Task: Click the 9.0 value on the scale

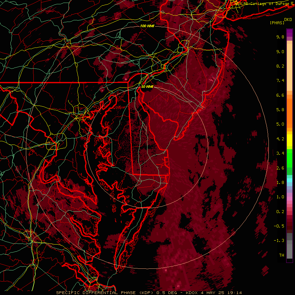Action: 280,51
